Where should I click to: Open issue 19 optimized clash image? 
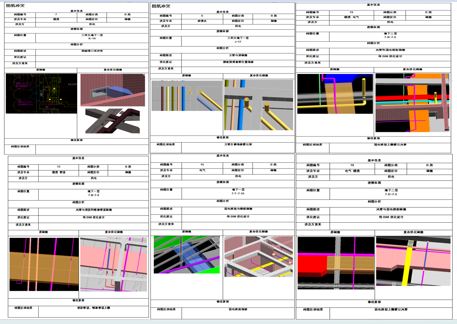412,103
